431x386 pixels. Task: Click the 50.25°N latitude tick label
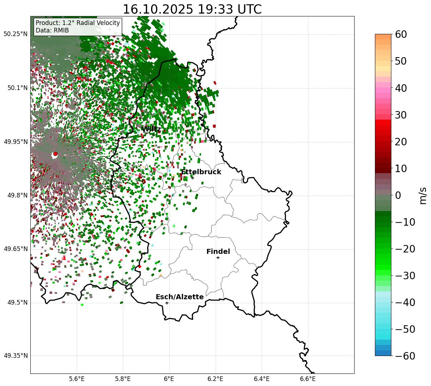(x=15, y=34)
